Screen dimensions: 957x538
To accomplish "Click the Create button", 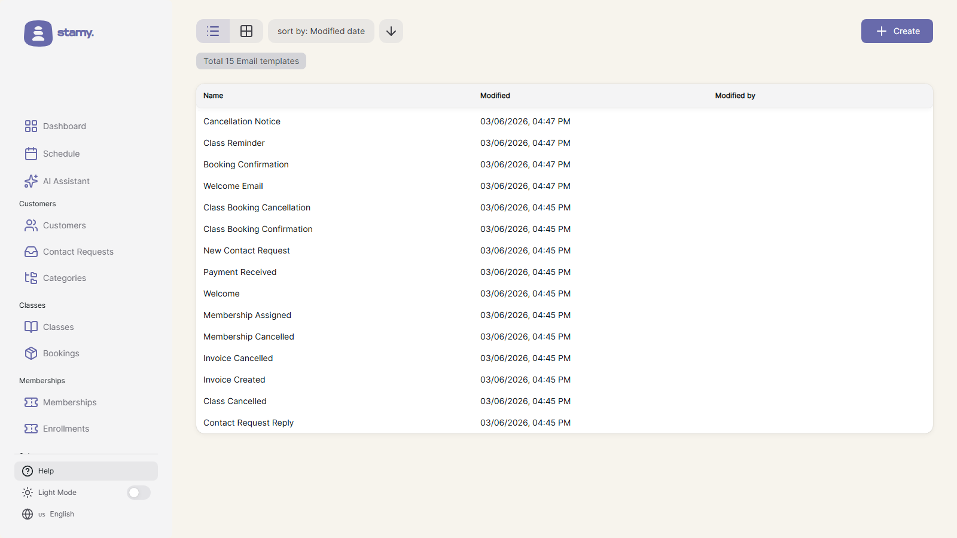I will [897, 31].
